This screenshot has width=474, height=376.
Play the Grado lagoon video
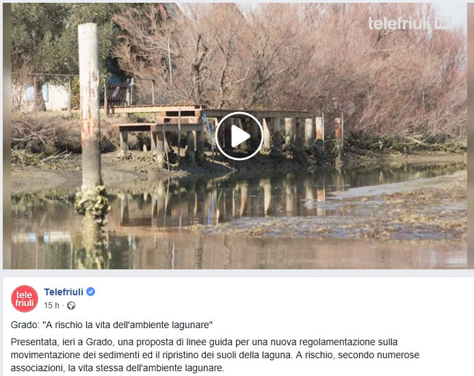click(239, 136)
